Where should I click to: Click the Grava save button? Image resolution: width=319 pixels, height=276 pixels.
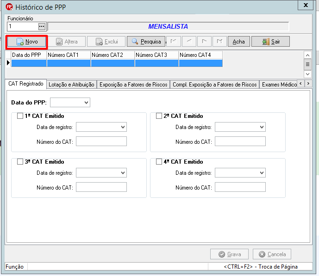pyautogui.click(x=229, y=254)
